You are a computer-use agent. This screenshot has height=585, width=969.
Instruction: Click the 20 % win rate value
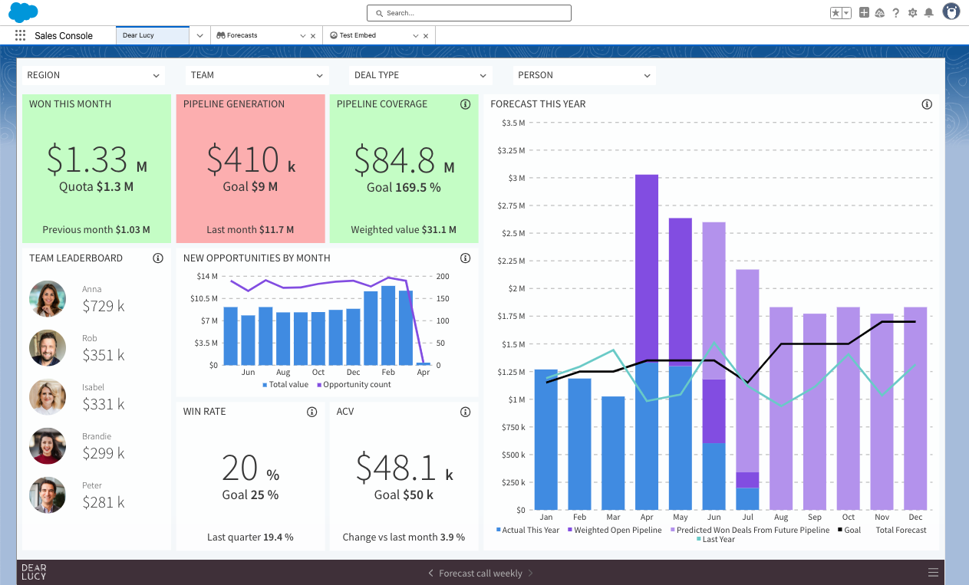click(250, 467)
